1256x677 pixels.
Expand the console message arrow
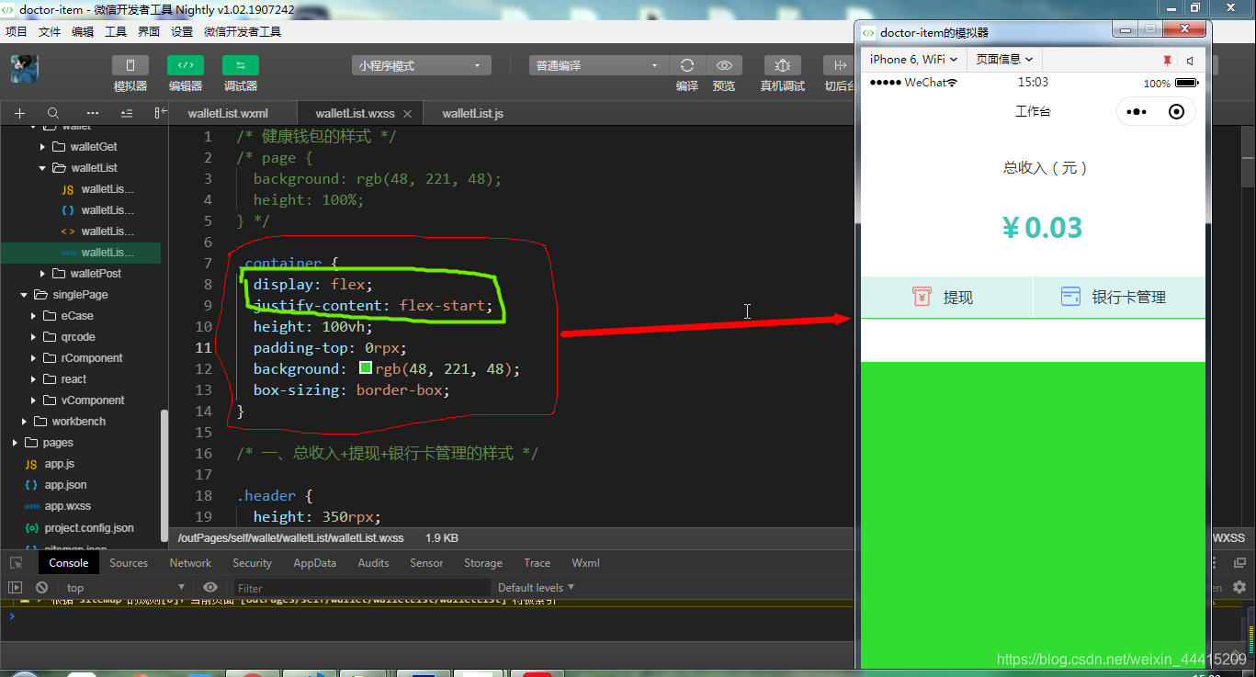pyautogui.click(x=38, y=601)
